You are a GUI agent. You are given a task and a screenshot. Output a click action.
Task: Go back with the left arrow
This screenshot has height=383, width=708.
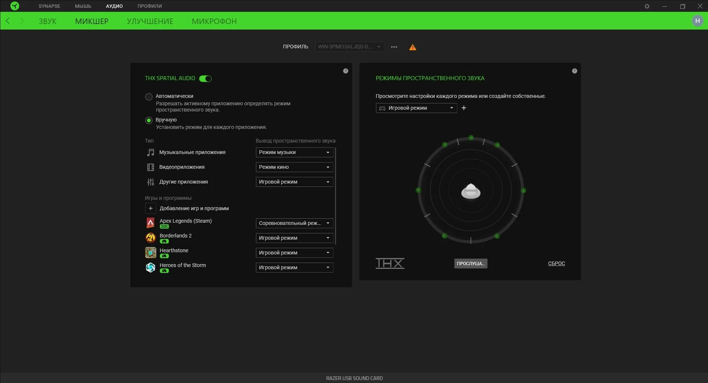click(x=8, y=21)
